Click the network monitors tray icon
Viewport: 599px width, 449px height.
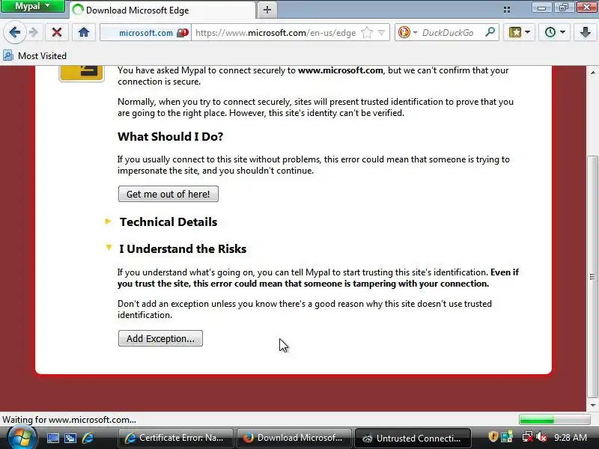[x=508, y=437]
